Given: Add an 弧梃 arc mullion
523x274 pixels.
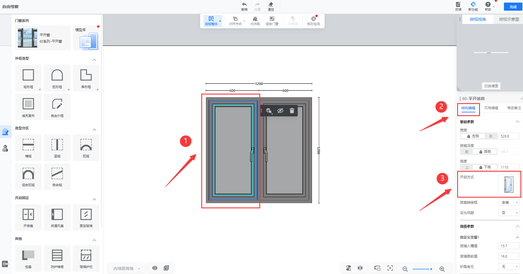Looking at the screenshot, I should (x=86, y=148).
